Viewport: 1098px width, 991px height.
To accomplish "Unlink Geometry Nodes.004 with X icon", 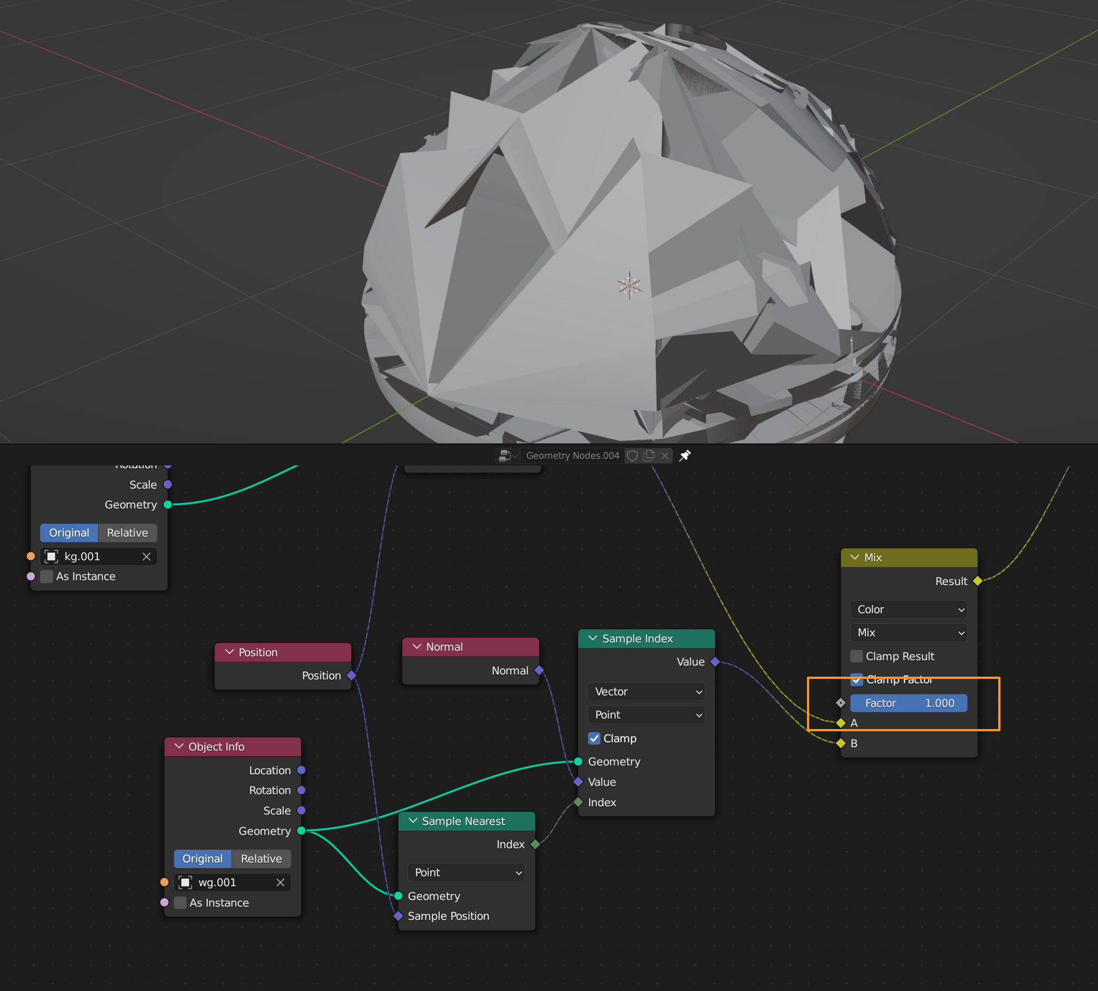I will pos(665,456).
